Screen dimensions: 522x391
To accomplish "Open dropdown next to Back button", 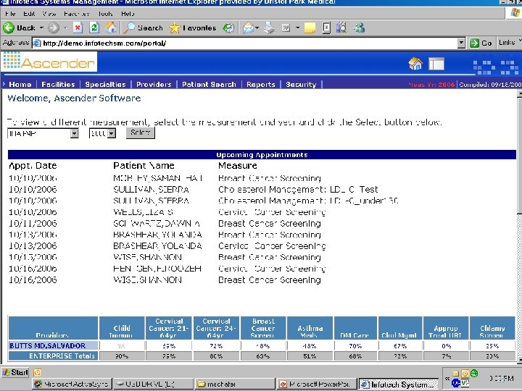I will tap(41, 28).
